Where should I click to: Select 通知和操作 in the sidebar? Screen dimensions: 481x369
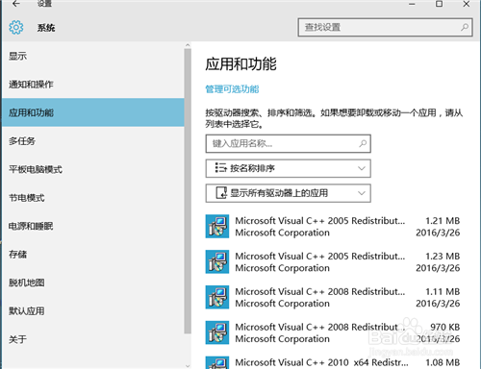click(x=93, y=85)
